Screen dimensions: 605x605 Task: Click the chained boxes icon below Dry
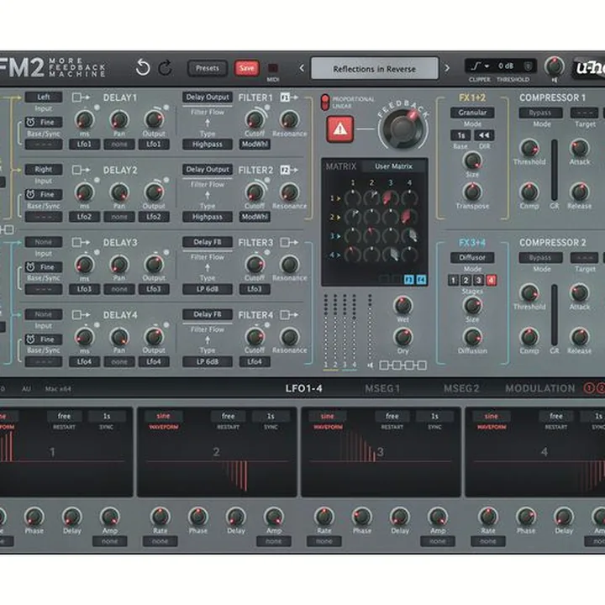tap(403, 365)
